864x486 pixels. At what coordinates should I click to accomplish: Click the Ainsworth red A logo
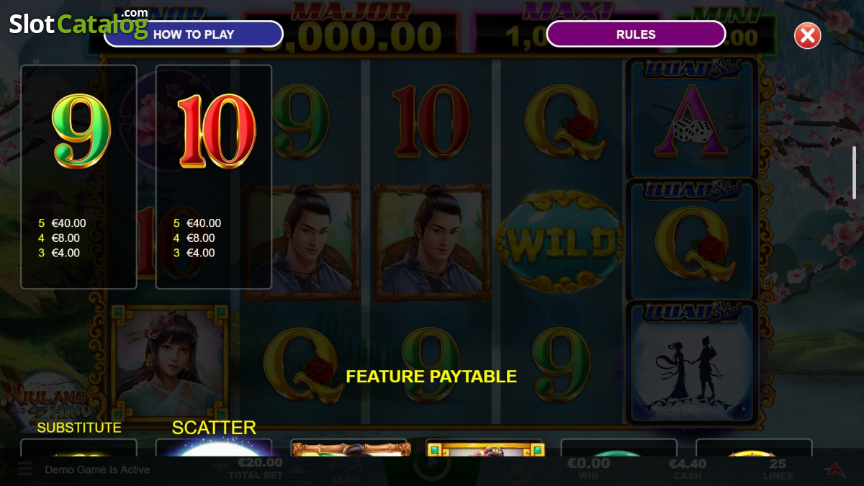click(x=834, y=469)
